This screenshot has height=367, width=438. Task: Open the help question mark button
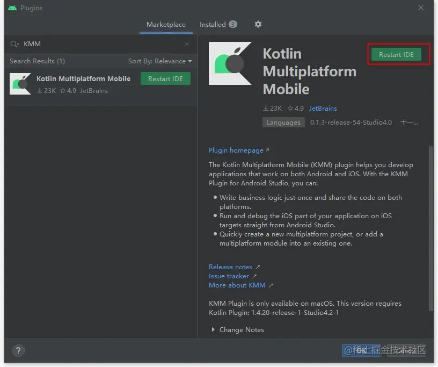coord(18,350)
